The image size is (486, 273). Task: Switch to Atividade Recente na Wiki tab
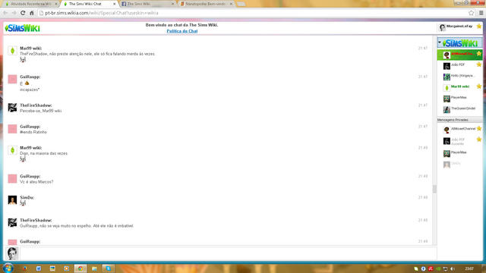(x=30, y=4)
